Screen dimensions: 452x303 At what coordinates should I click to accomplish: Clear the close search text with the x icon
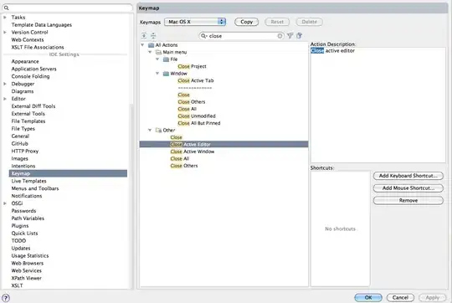(280, 36)
